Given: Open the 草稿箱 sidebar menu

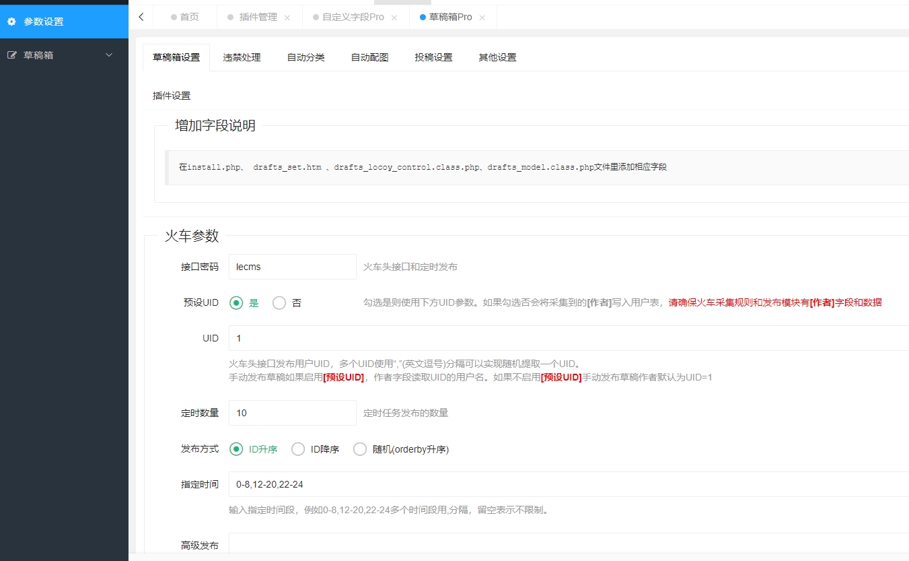Looking at the screenshot, I should click(64, 55).
